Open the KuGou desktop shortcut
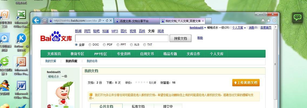Viewport: 307px width, 108px height. [21, 42]
